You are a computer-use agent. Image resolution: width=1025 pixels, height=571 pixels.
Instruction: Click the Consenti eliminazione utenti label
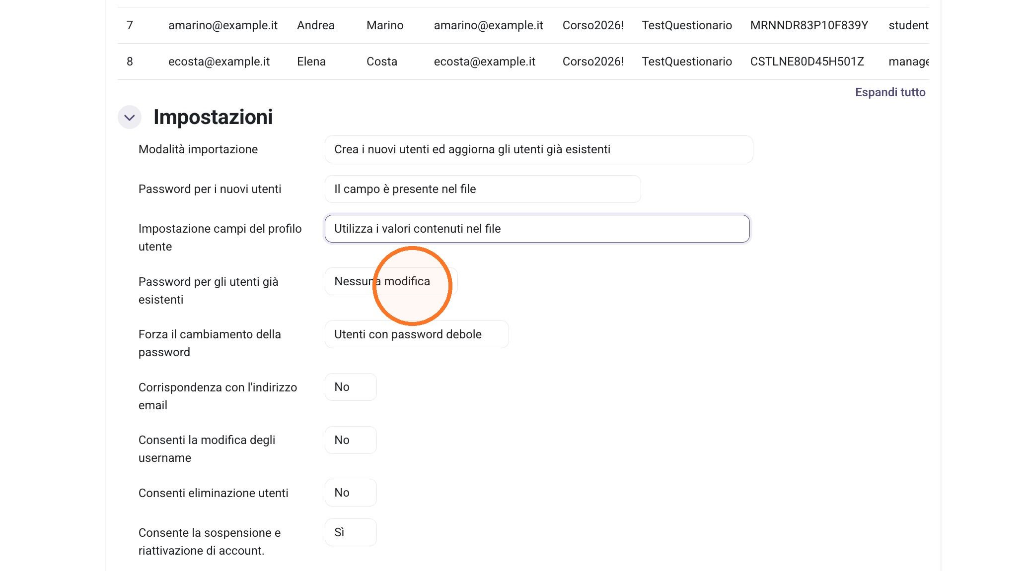213,493
